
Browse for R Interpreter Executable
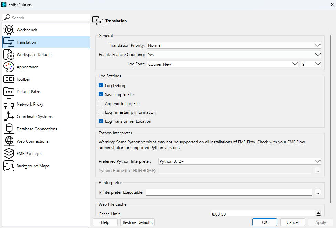point(318,192)
